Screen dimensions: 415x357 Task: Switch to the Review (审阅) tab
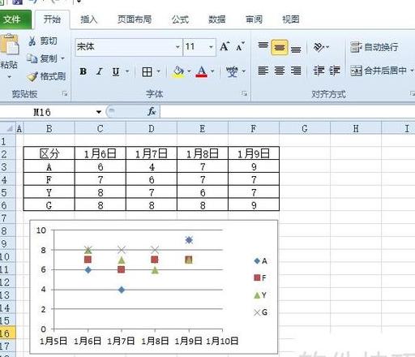(x=254, y=19)
